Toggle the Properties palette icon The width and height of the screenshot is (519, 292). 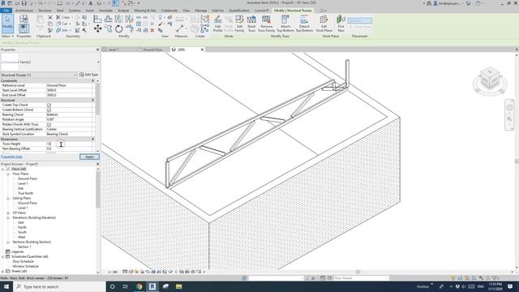point(24,28)
